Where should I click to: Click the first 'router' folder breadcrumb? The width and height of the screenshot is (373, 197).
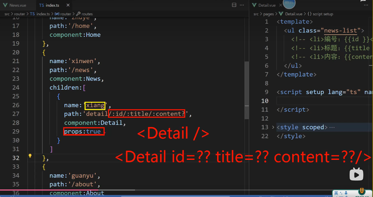tap(20, 14)
